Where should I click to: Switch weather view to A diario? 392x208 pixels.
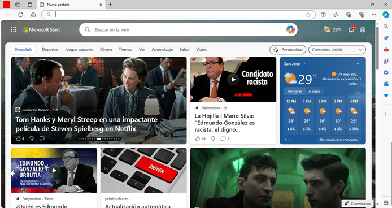point(314,92)
